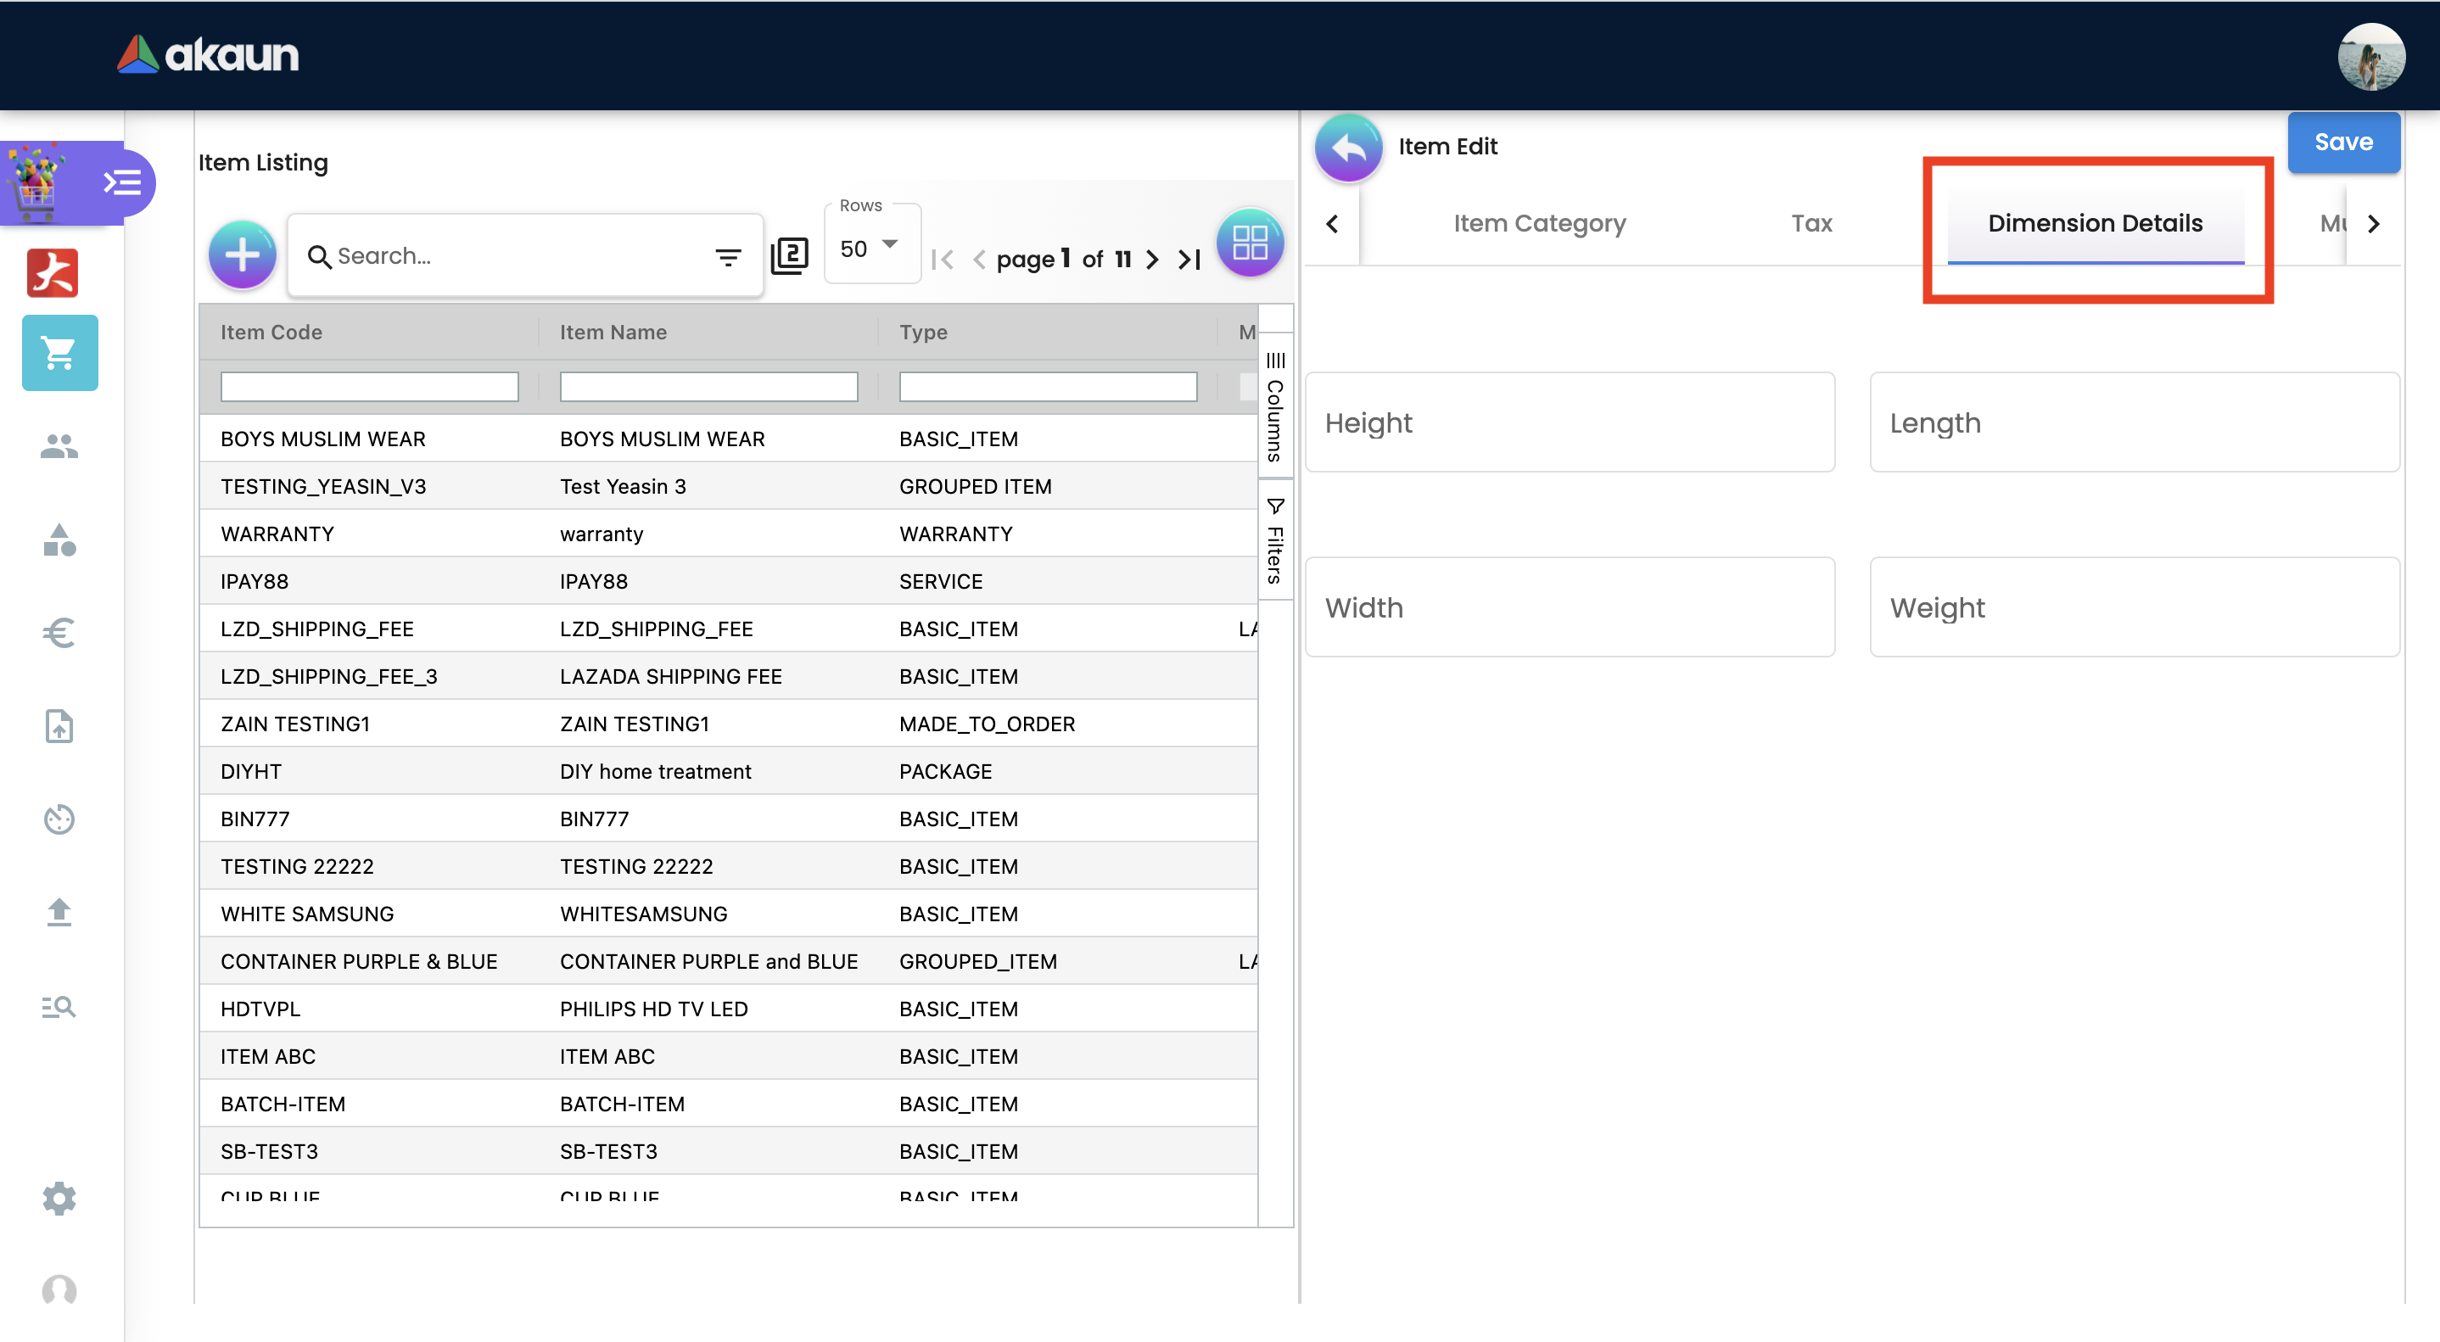Click the search filter lines icon
This screenshot has height=1342, width=2440.
[x=727, y=257]
